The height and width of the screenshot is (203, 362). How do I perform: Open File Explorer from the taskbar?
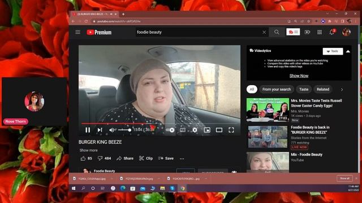162,188
